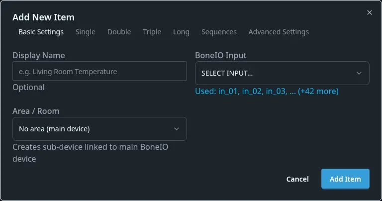This screenshot has width=382, height=201.
Task: Close the Add New Item dialog
Action: (x=369, y=12)
